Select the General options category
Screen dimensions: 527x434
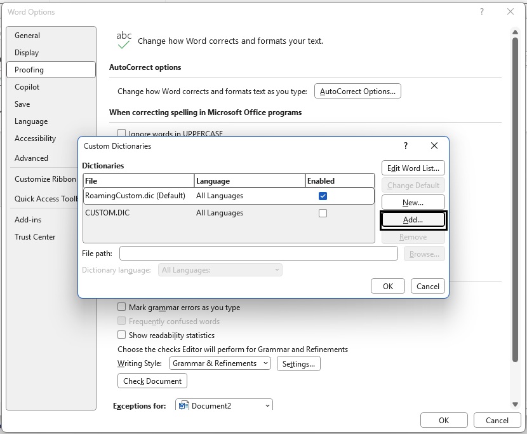(x=27, y=36)
